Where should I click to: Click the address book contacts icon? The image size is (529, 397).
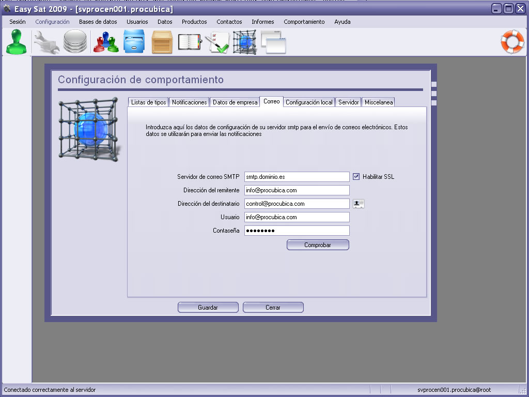[190, 42]
